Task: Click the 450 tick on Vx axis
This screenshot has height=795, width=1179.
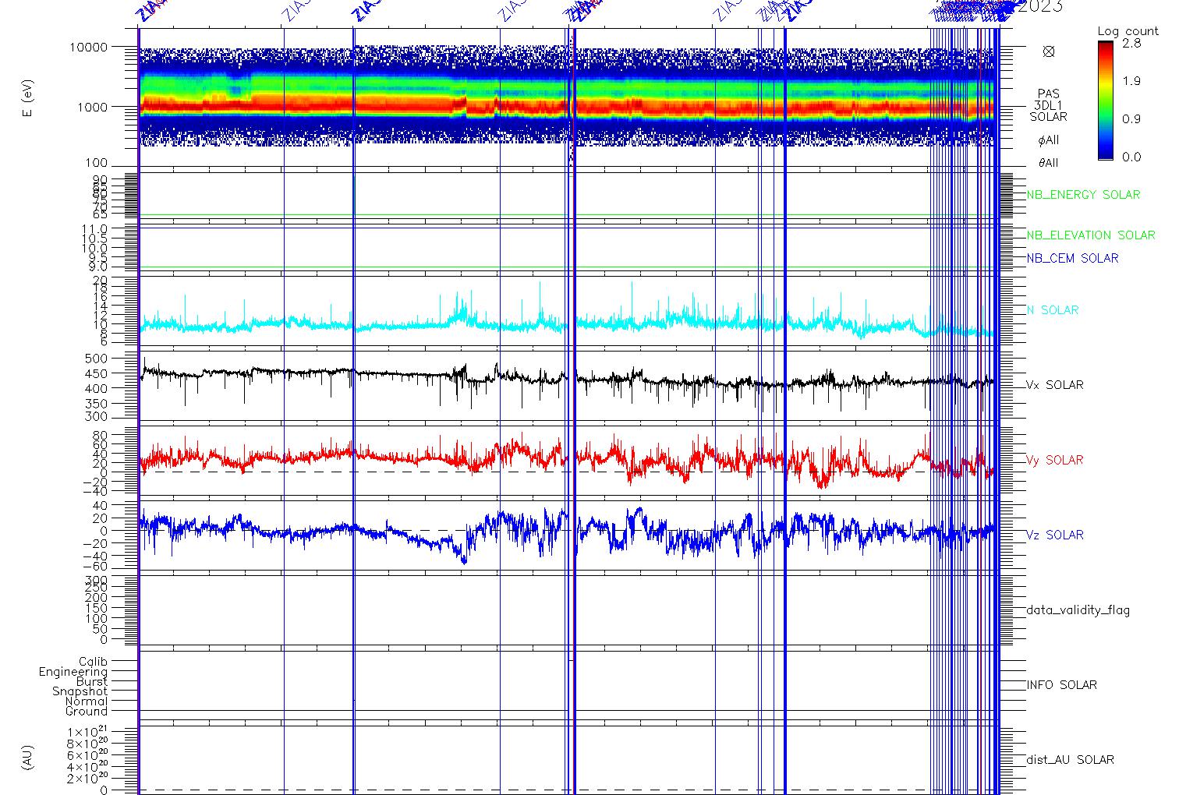Action: pos(97,373)
